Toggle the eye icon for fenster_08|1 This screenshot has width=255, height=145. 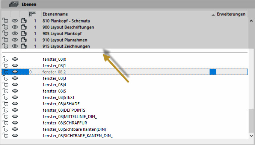(15, 66)
